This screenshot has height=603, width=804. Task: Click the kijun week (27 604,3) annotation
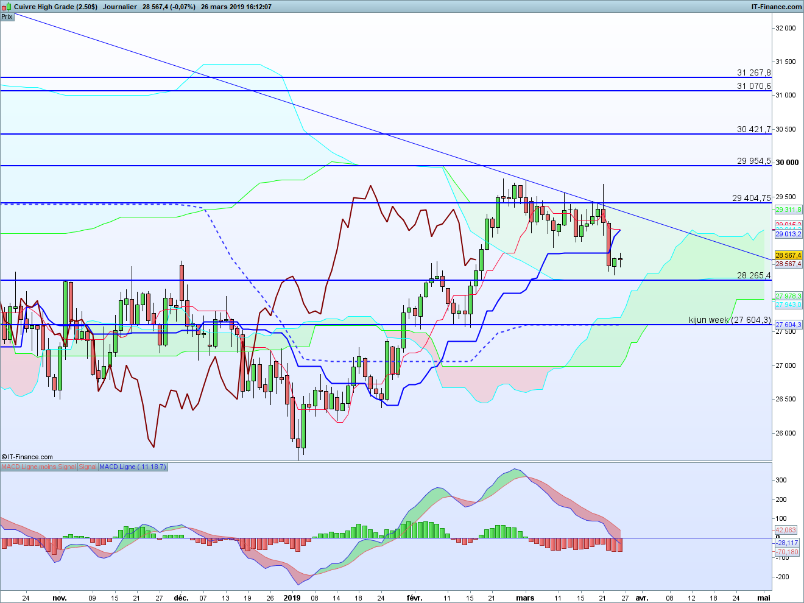[730, 320]
